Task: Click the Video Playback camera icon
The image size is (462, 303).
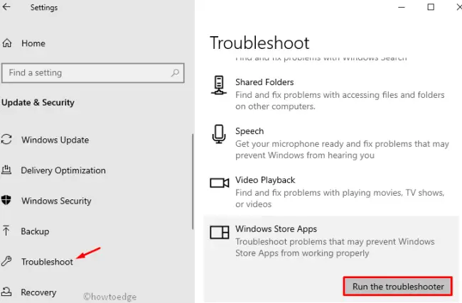Action: click(219, 183)
